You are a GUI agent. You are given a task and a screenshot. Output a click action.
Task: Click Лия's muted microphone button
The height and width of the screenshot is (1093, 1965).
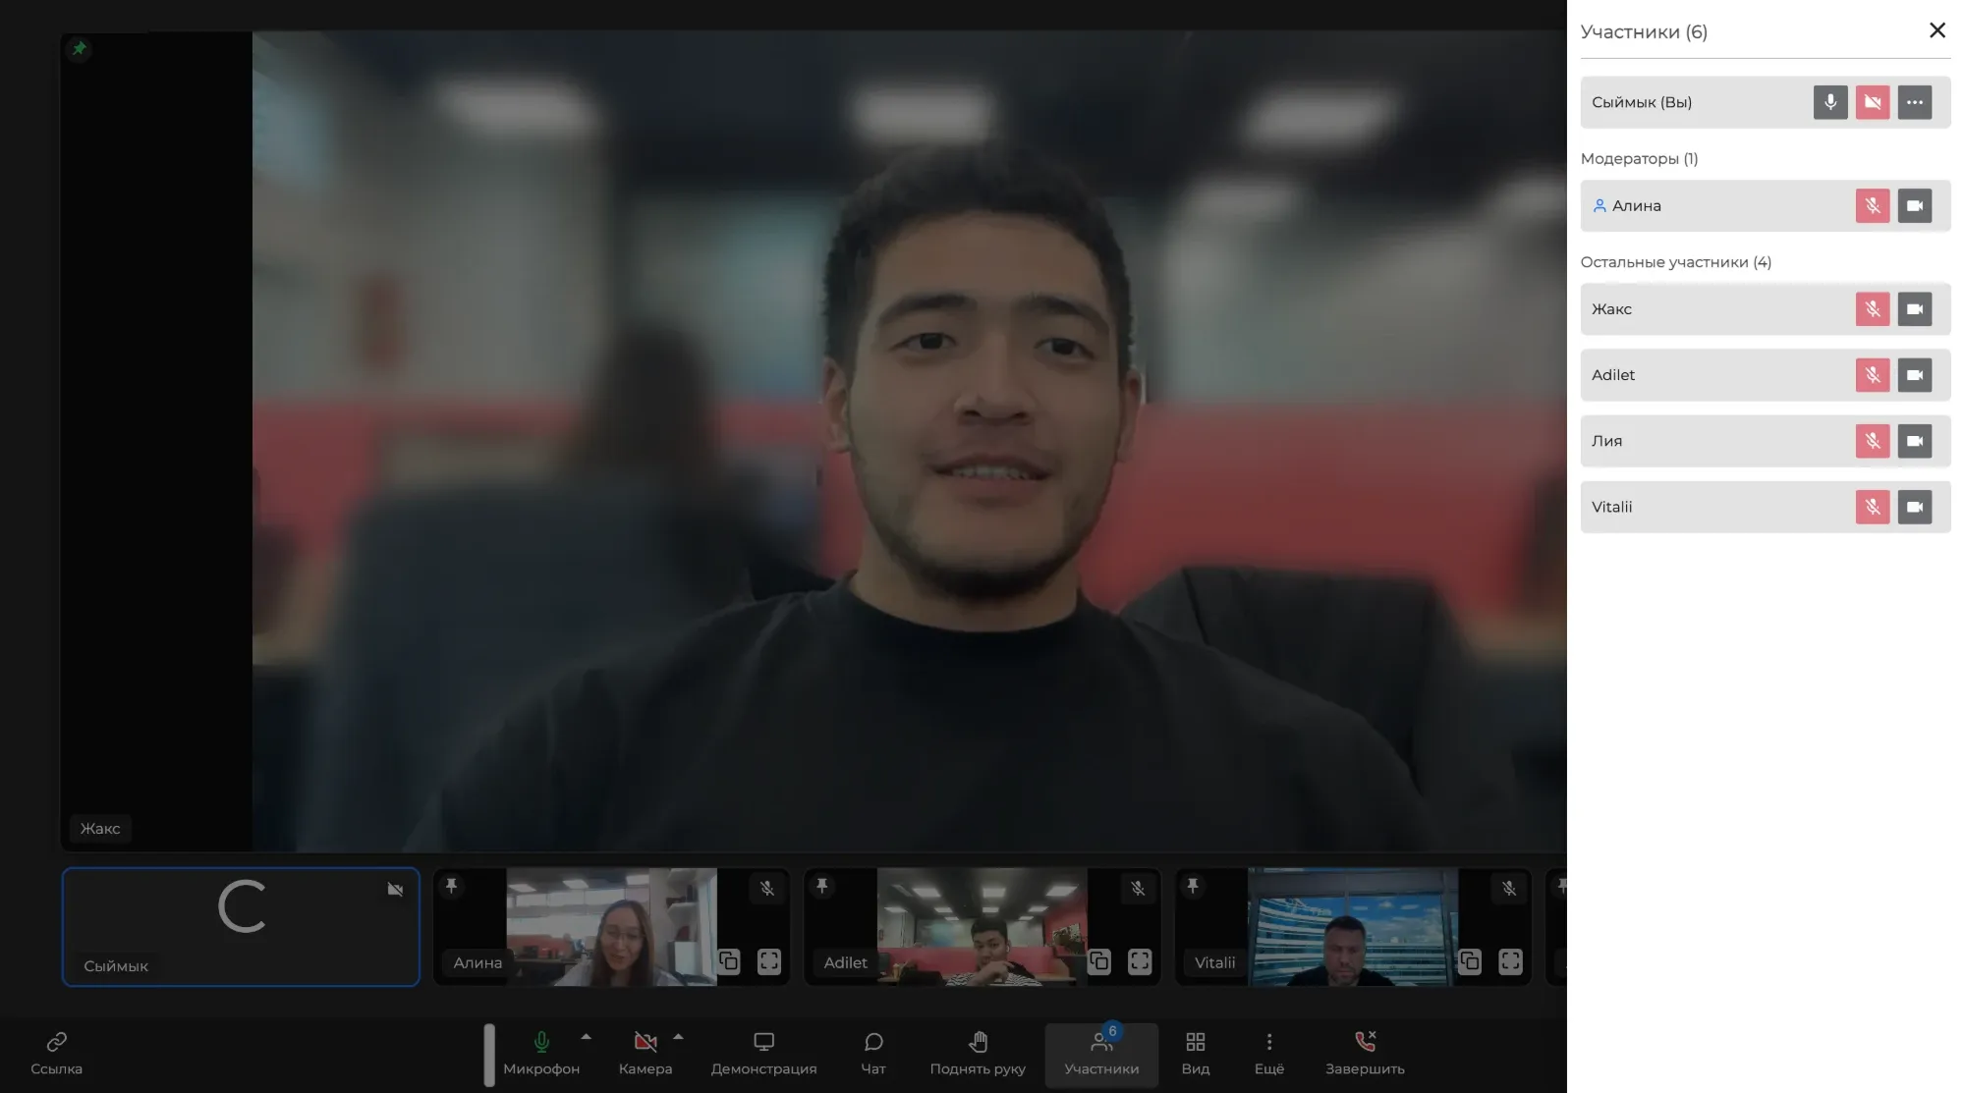pyautogui.click(x=1873, y=441)
